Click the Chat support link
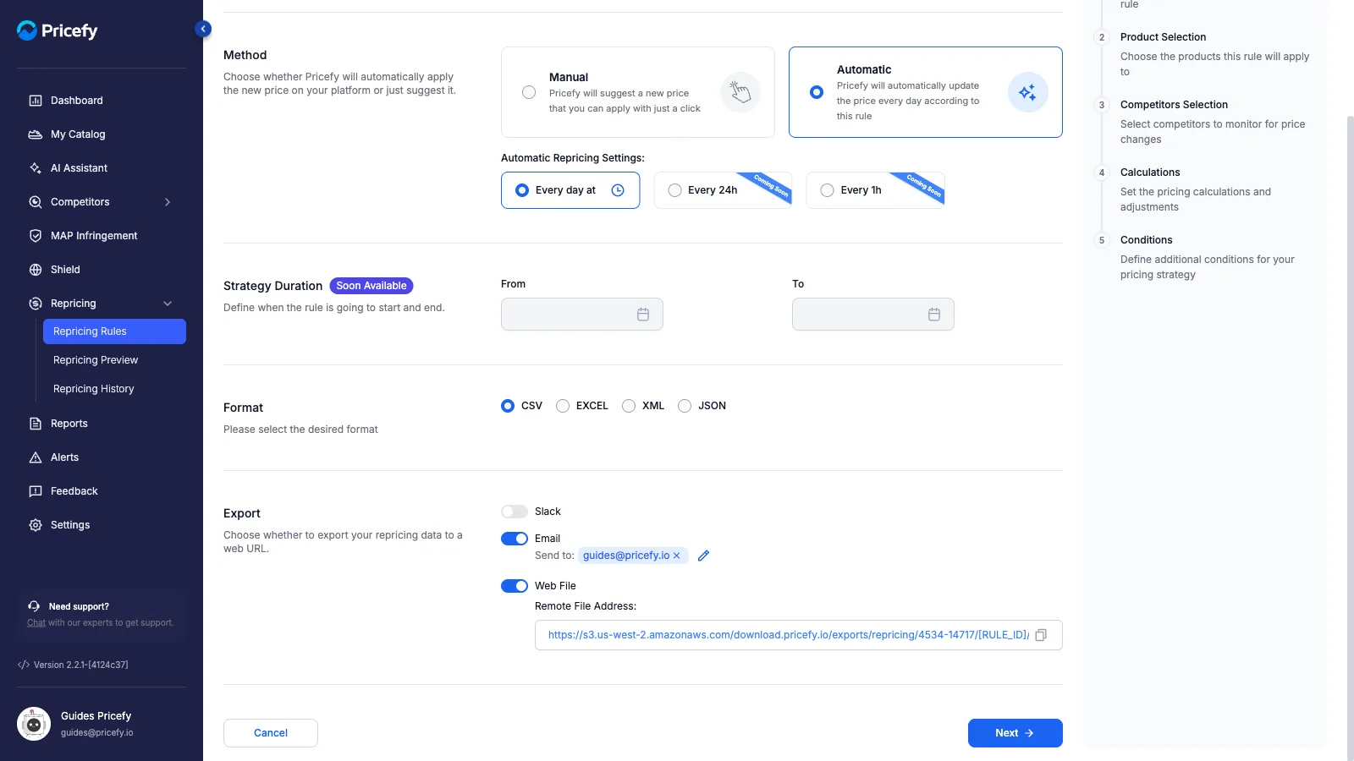 (x=36, y=623)
